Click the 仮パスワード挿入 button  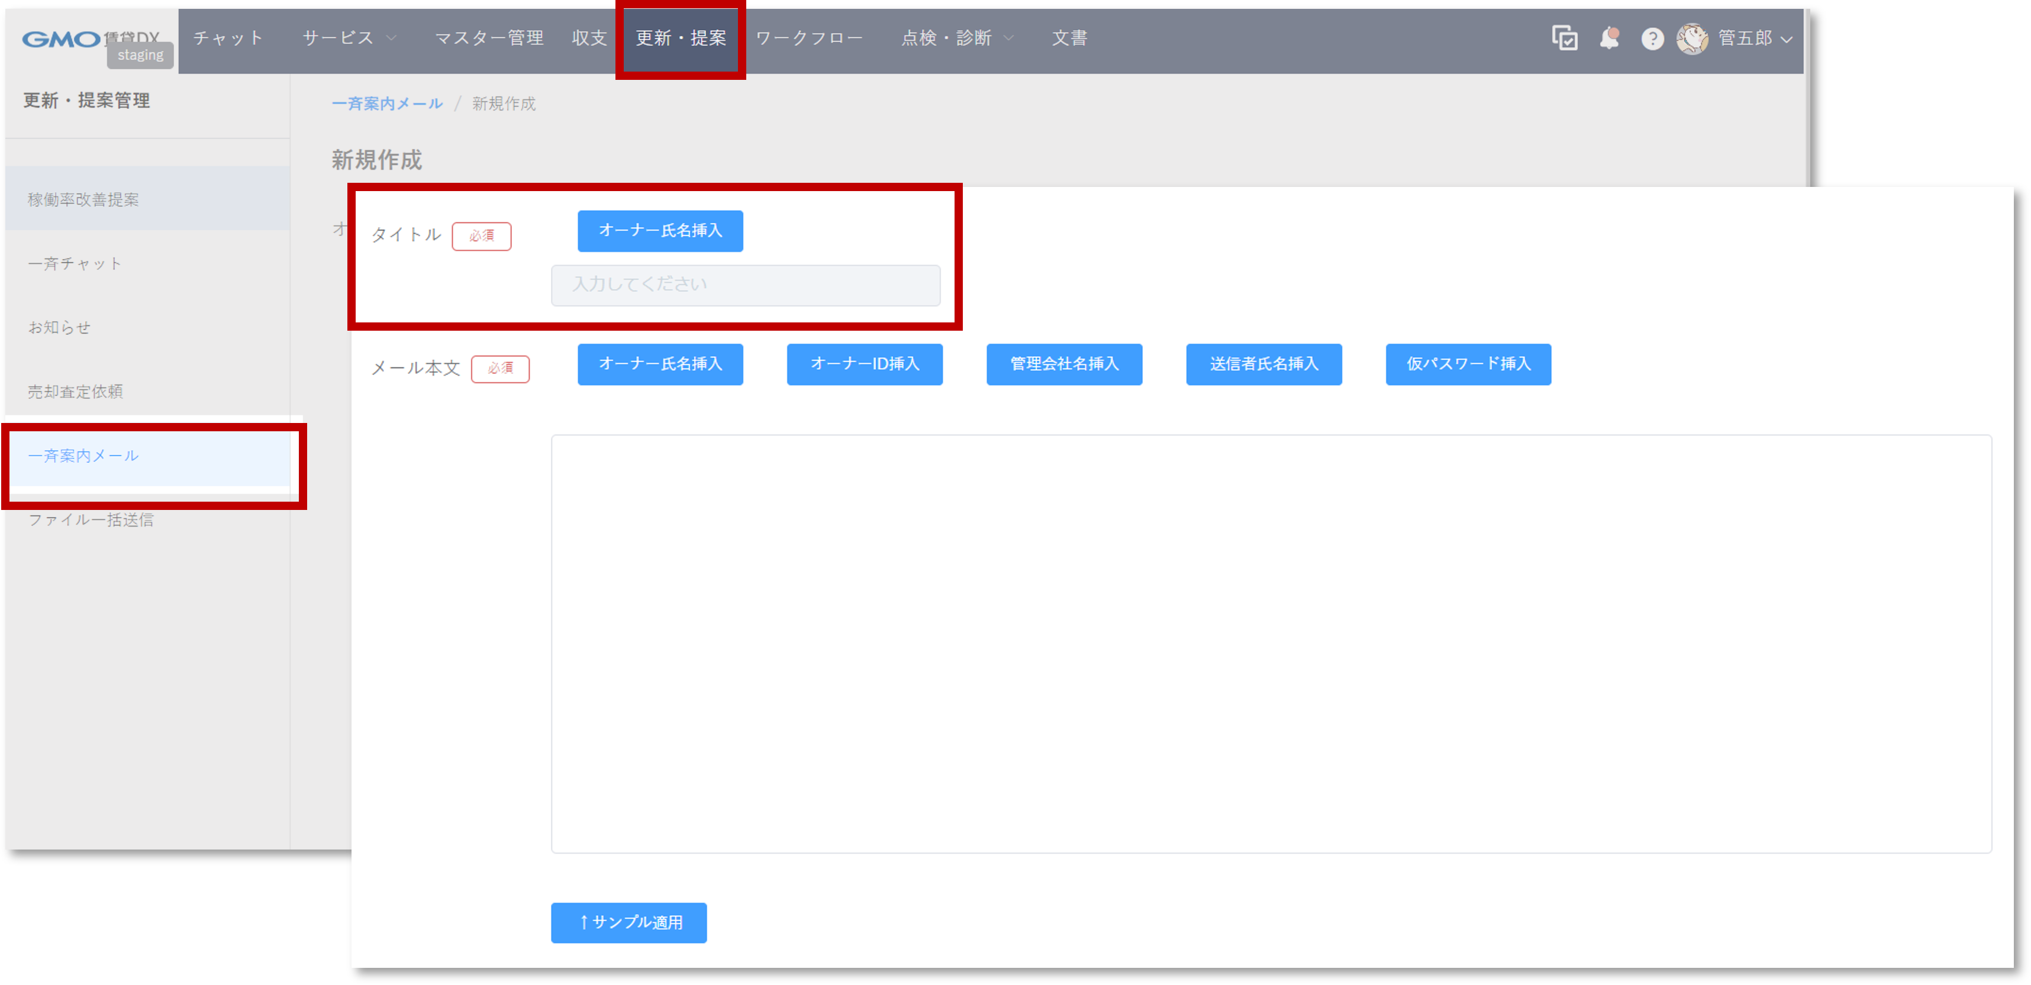[x=1467, y=364]
